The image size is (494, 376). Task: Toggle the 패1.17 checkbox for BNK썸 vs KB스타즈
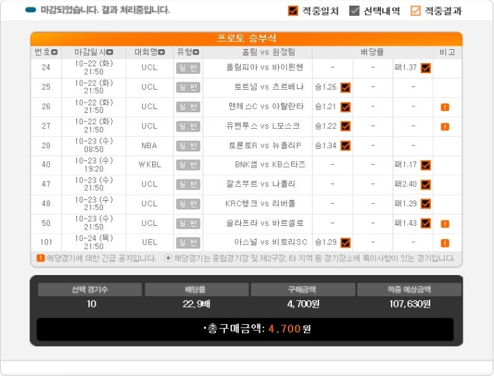426,165
